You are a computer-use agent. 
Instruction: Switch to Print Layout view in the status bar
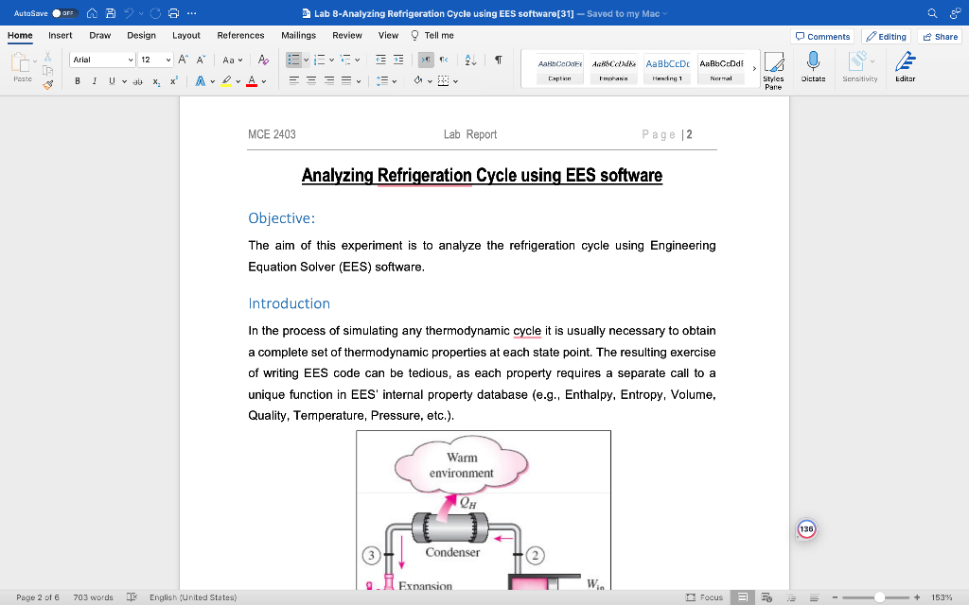coord(743,597)
